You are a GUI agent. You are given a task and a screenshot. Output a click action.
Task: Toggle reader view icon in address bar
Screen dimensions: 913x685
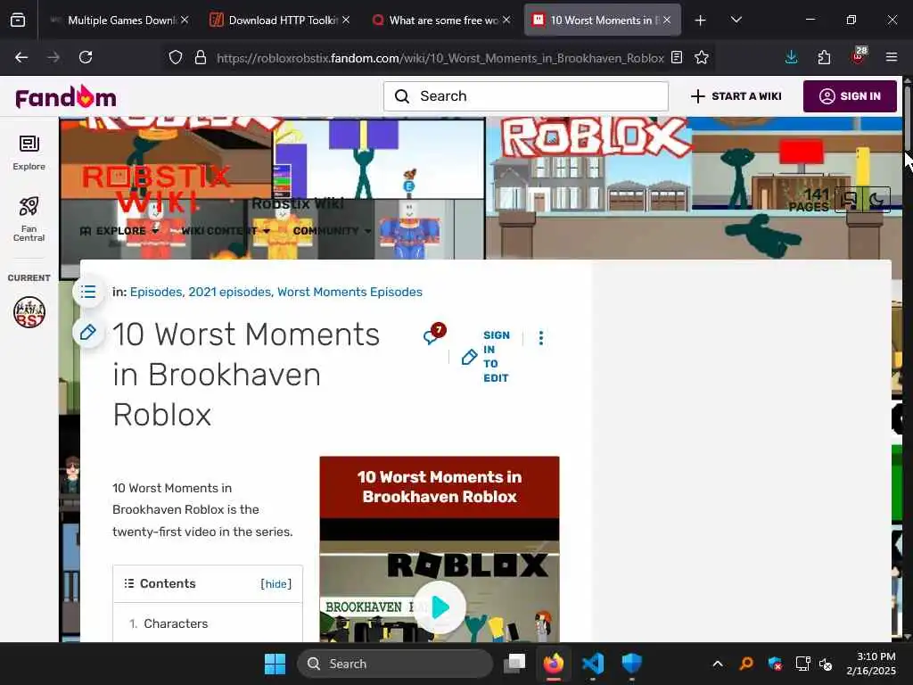coord(677,57)
